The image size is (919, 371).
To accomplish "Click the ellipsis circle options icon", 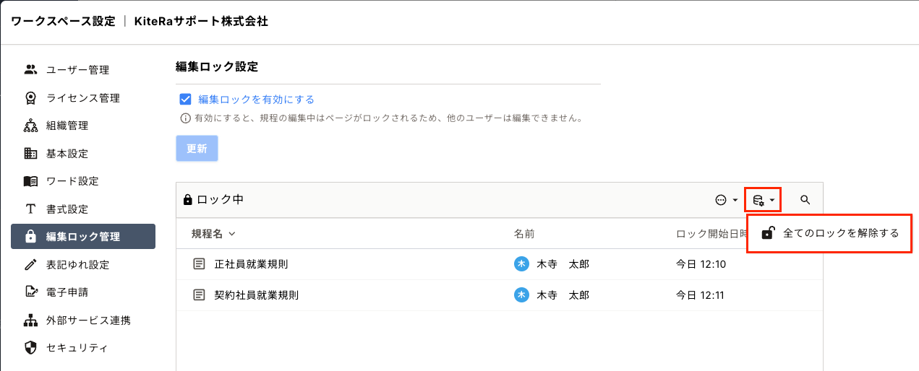I will (x=720, y=200).
